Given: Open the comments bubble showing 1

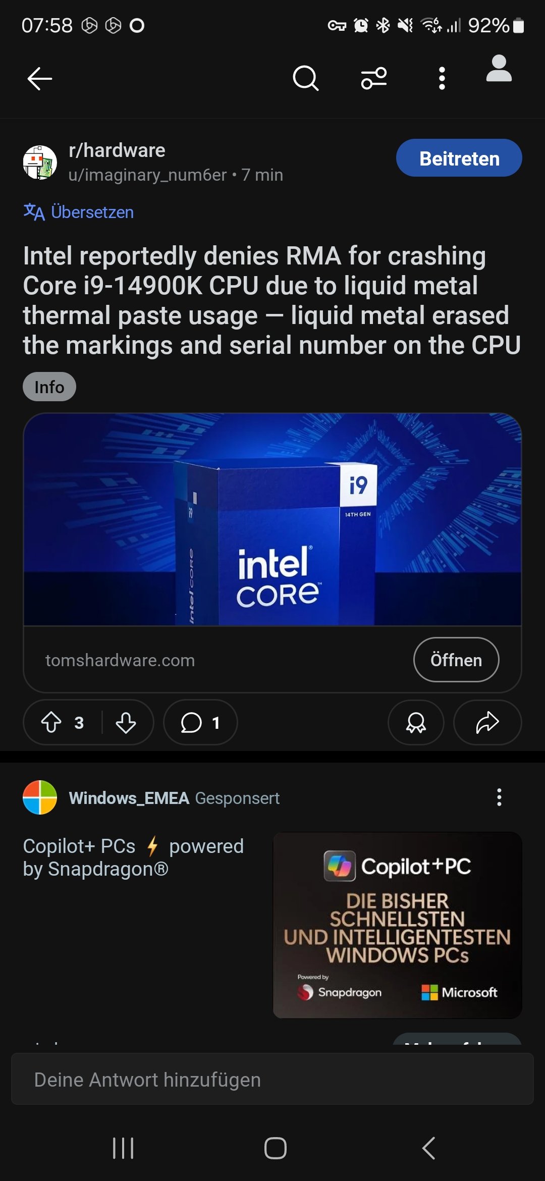Looking at the screenshot, I should 200,722.
